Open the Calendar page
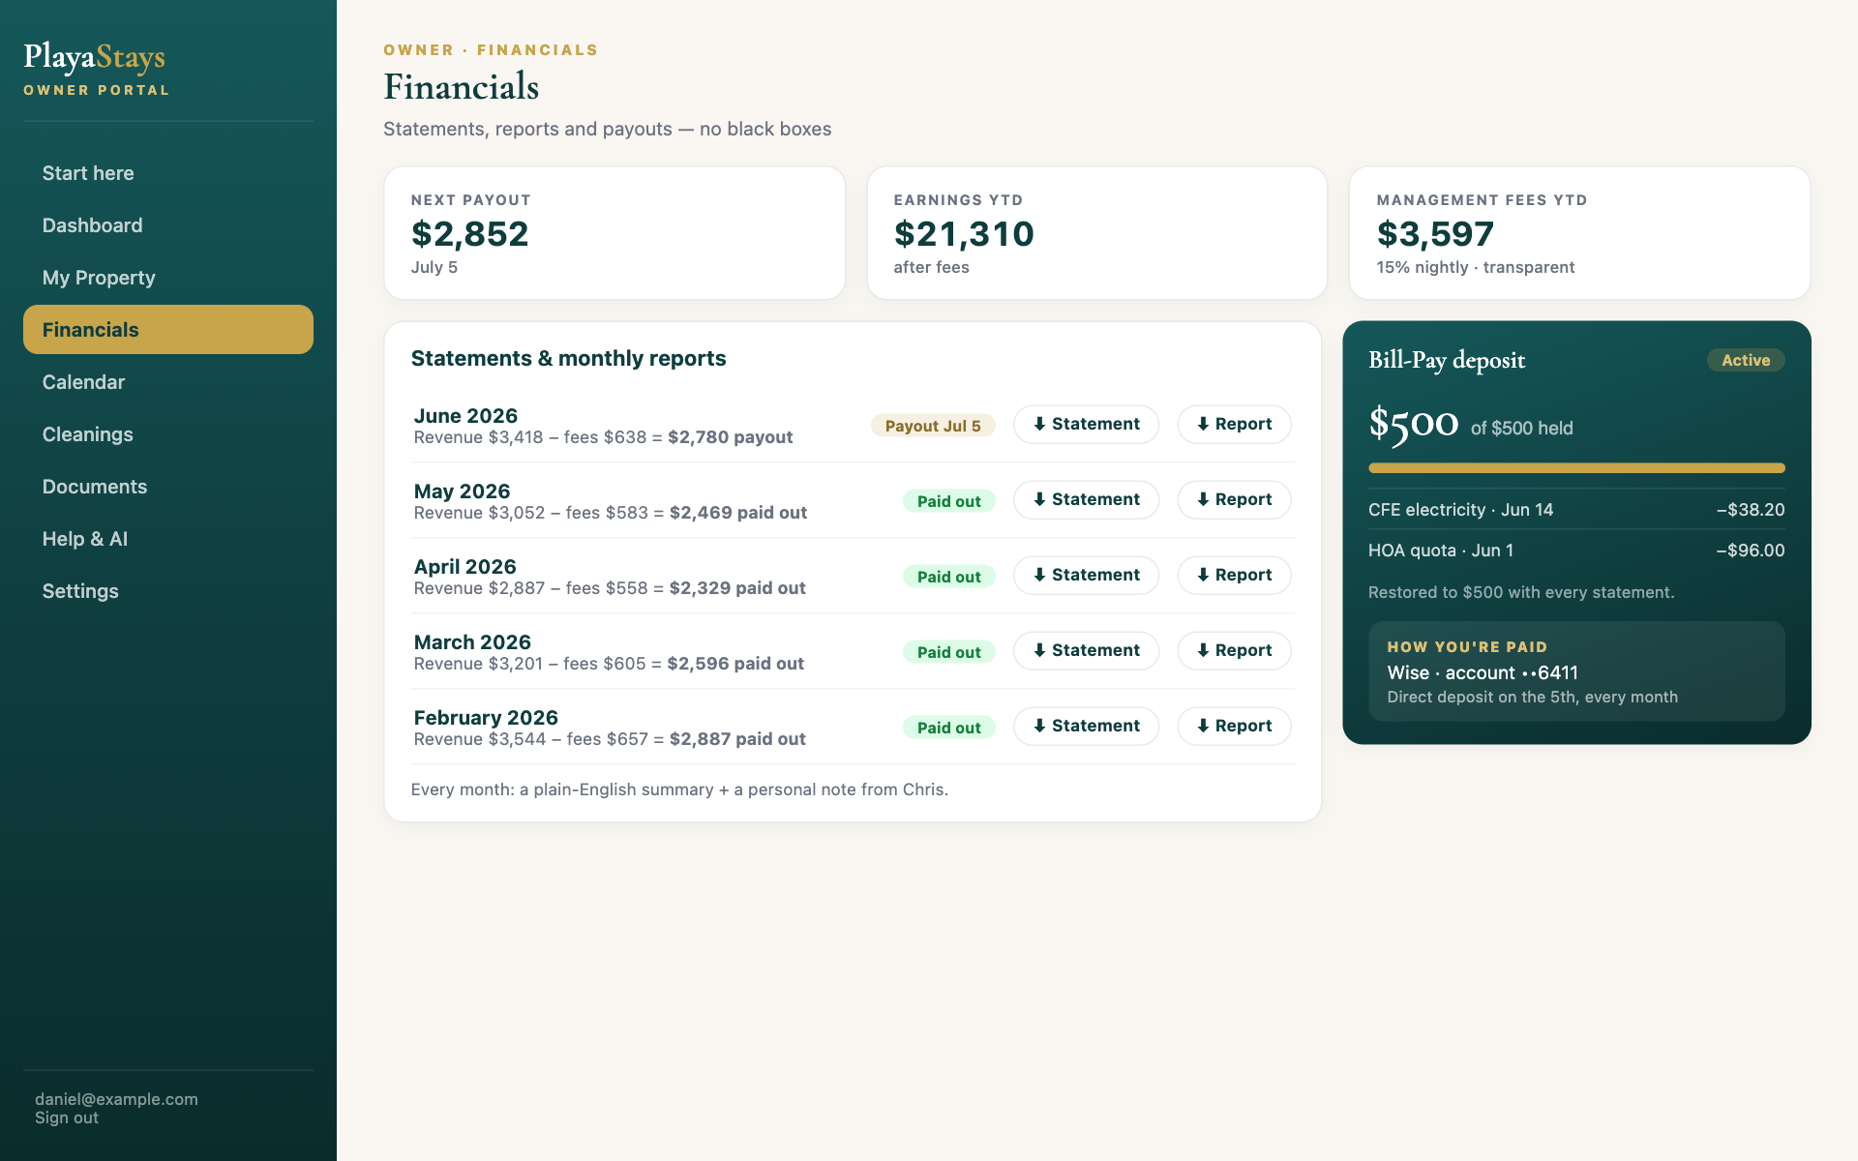Viewport: 1858px width, 1161px height. (x=168, y=382)
